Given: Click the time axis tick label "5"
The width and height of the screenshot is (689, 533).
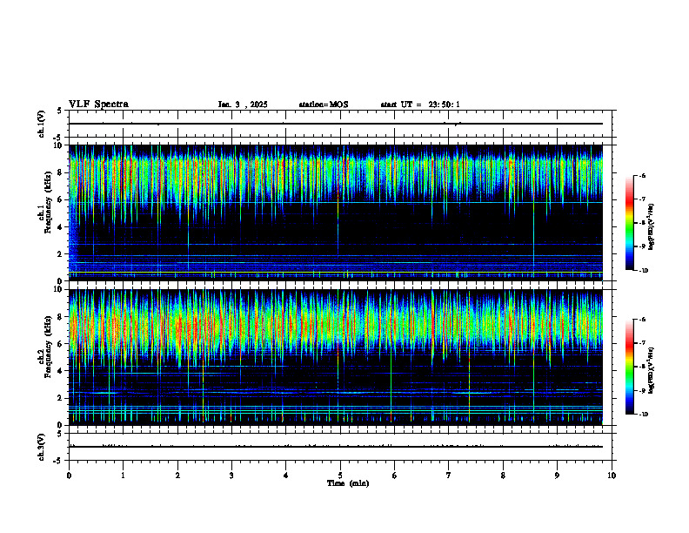Looking at the screenshot, I should [x=340, y=476].
